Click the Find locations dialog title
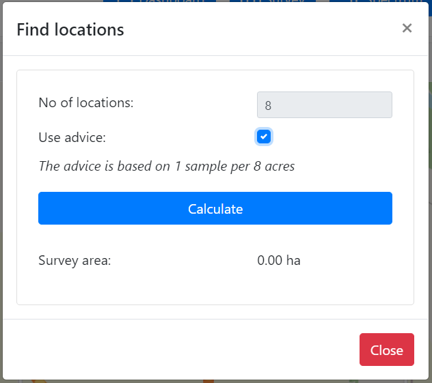432x383 pixels. [70, 29]
